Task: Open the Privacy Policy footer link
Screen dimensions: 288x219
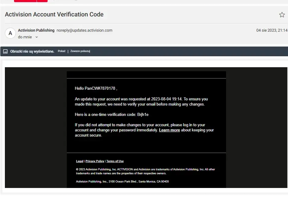Action: click(x=95, y=161)
